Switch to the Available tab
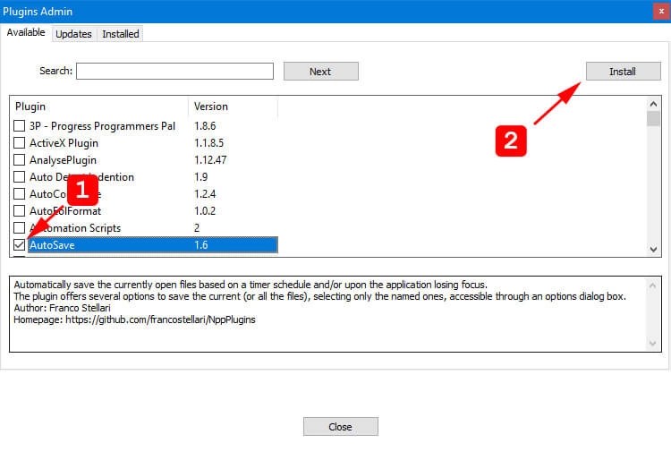This screenshot has width=671, height=460. click(26, 32)
